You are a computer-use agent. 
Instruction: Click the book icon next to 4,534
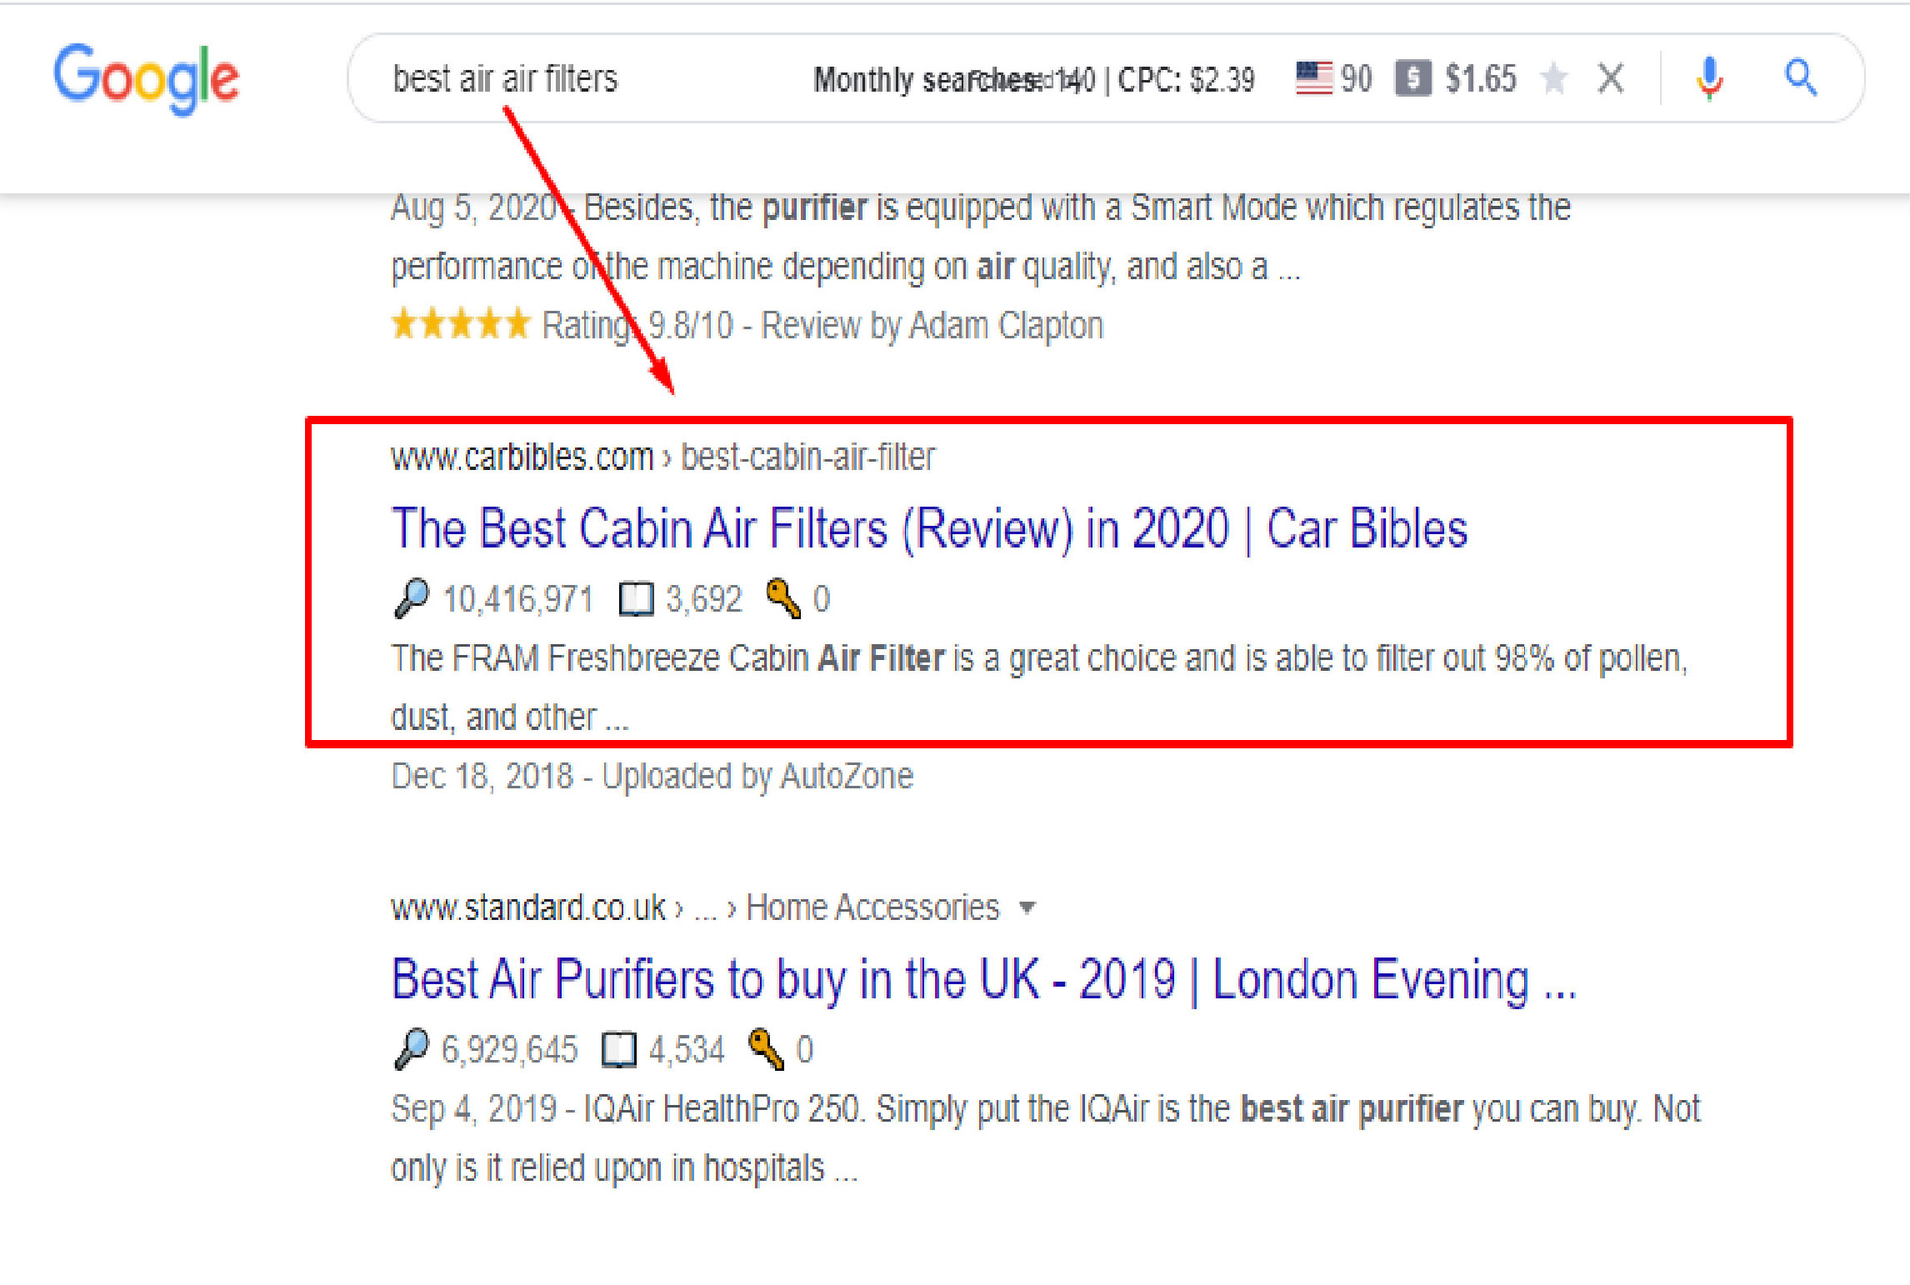617,1049
